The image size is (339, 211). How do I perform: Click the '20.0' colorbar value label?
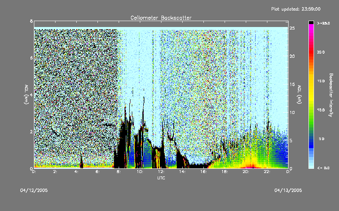click(321, 52)
